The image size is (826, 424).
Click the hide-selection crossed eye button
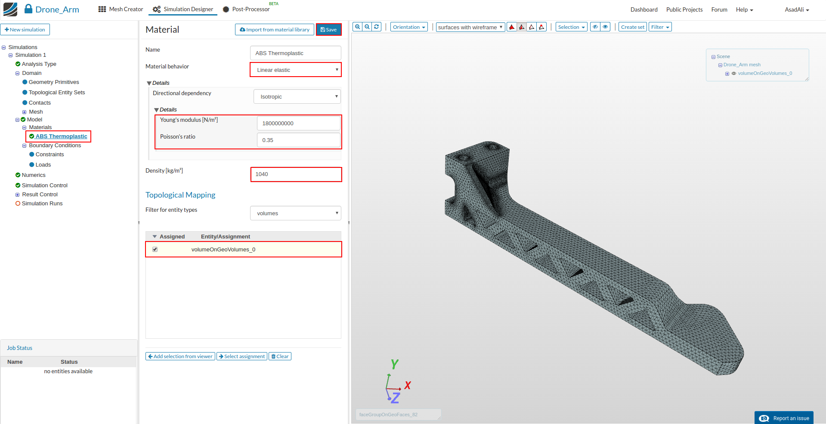click(595, 27)
